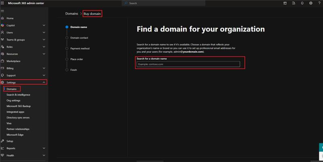Click the document icon in top bar

tap(294, 3)
